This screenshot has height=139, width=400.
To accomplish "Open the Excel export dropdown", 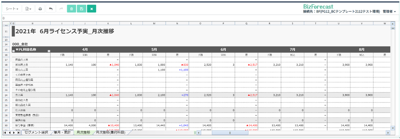I will (x=29, y=9).
